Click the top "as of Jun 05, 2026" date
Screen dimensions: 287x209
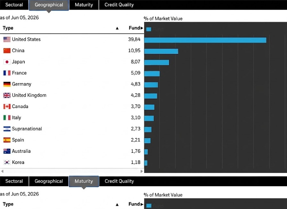point(19,18)
